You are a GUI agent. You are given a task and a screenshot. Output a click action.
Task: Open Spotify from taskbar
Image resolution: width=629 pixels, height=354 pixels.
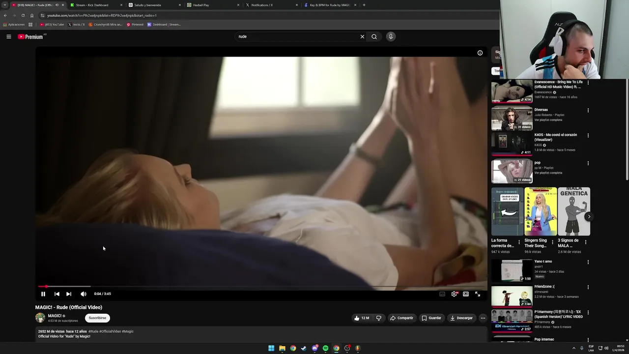click(325, 348)
